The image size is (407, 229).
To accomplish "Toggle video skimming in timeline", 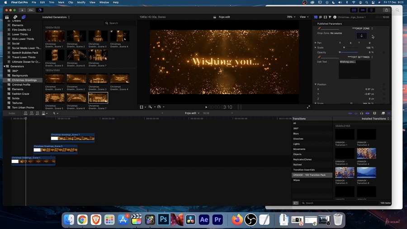I will [x=350, y=114].
